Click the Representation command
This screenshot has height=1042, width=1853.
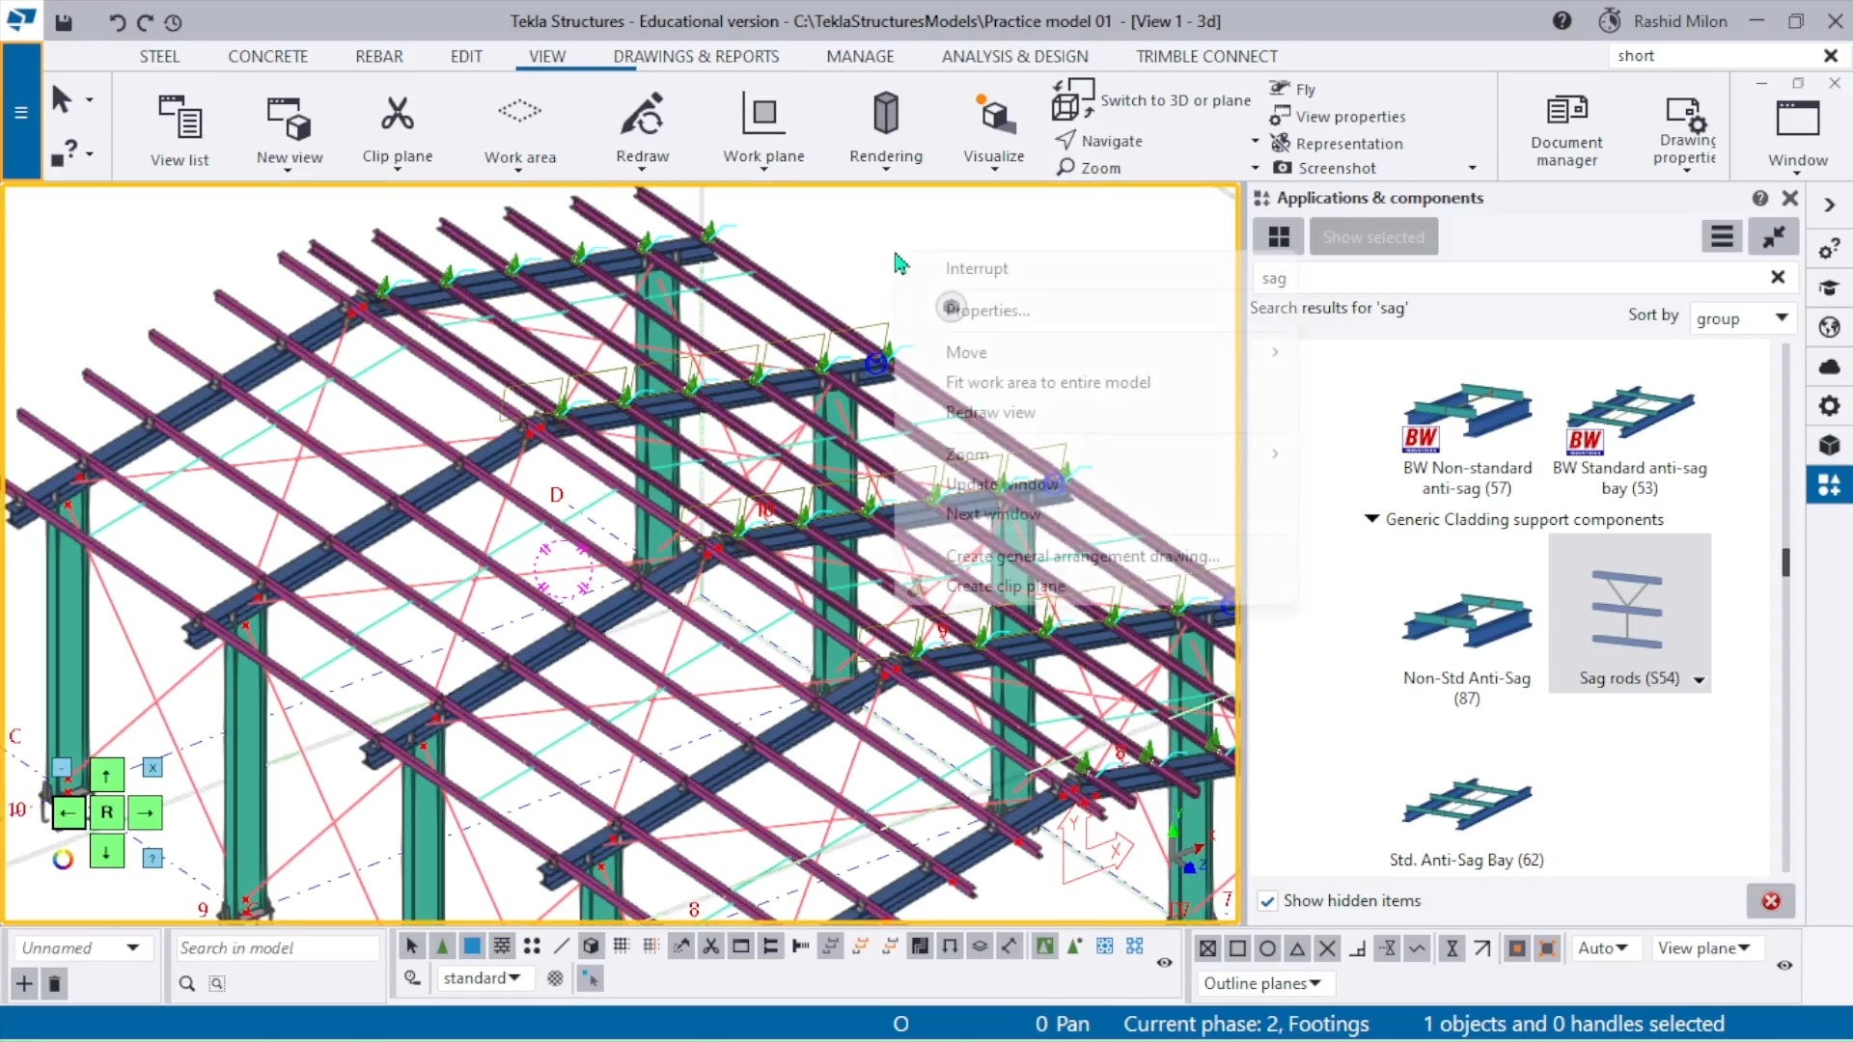pyautogui.click(x=1337, y=144)
